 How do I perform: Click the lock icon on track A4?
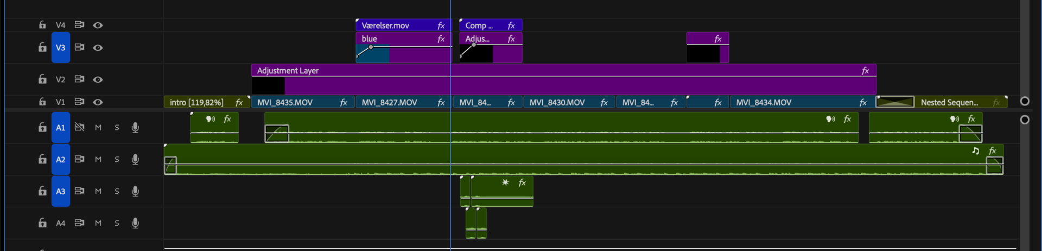42,223
